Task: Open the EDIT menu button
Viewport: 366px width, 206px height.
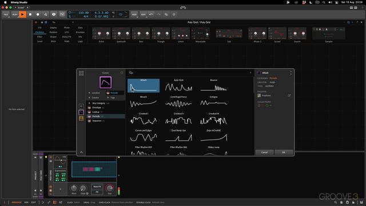Action: click(x=144, y=14)
